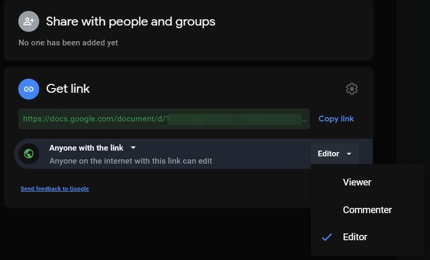430x260 pixels.
Task: Expand the Anyone with the link arrow
Action: coord(133,148)
